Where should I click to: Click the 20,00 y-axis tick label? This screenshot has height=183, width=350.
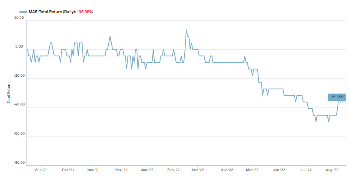19,18
